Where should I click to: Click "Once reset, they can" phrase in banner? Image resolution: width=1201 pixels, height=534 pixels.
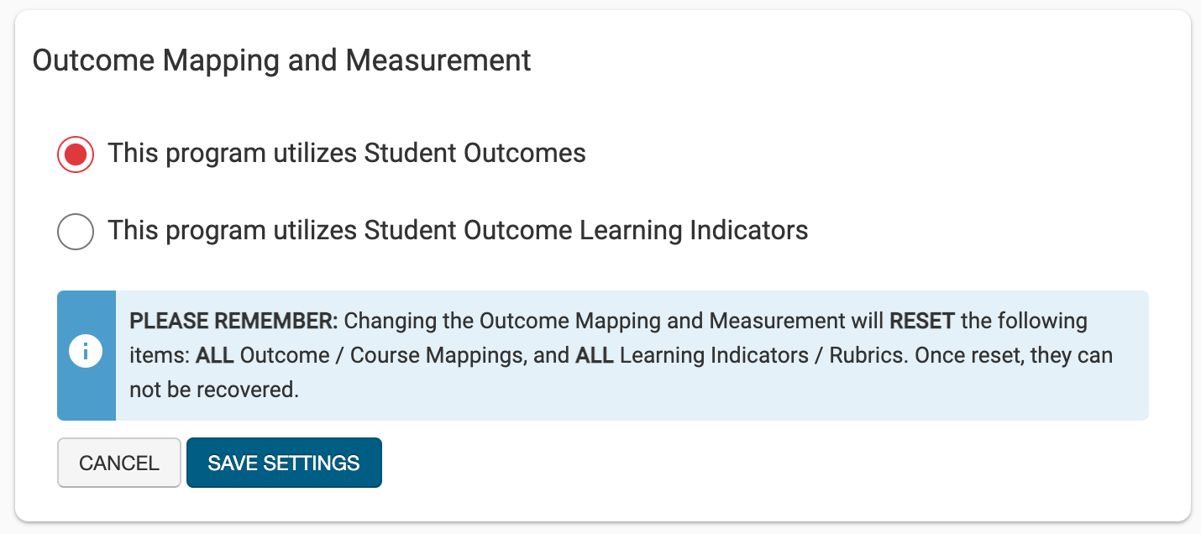(x=1014, y=355)
